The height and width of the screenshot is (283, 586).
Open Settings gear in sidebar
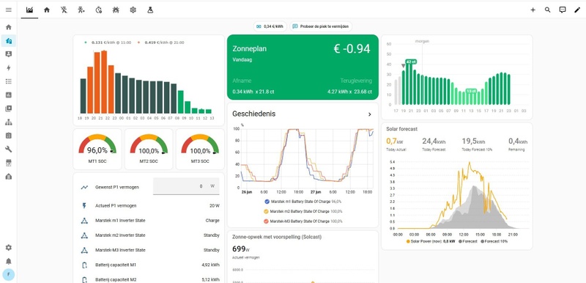(x=9, y=248)
